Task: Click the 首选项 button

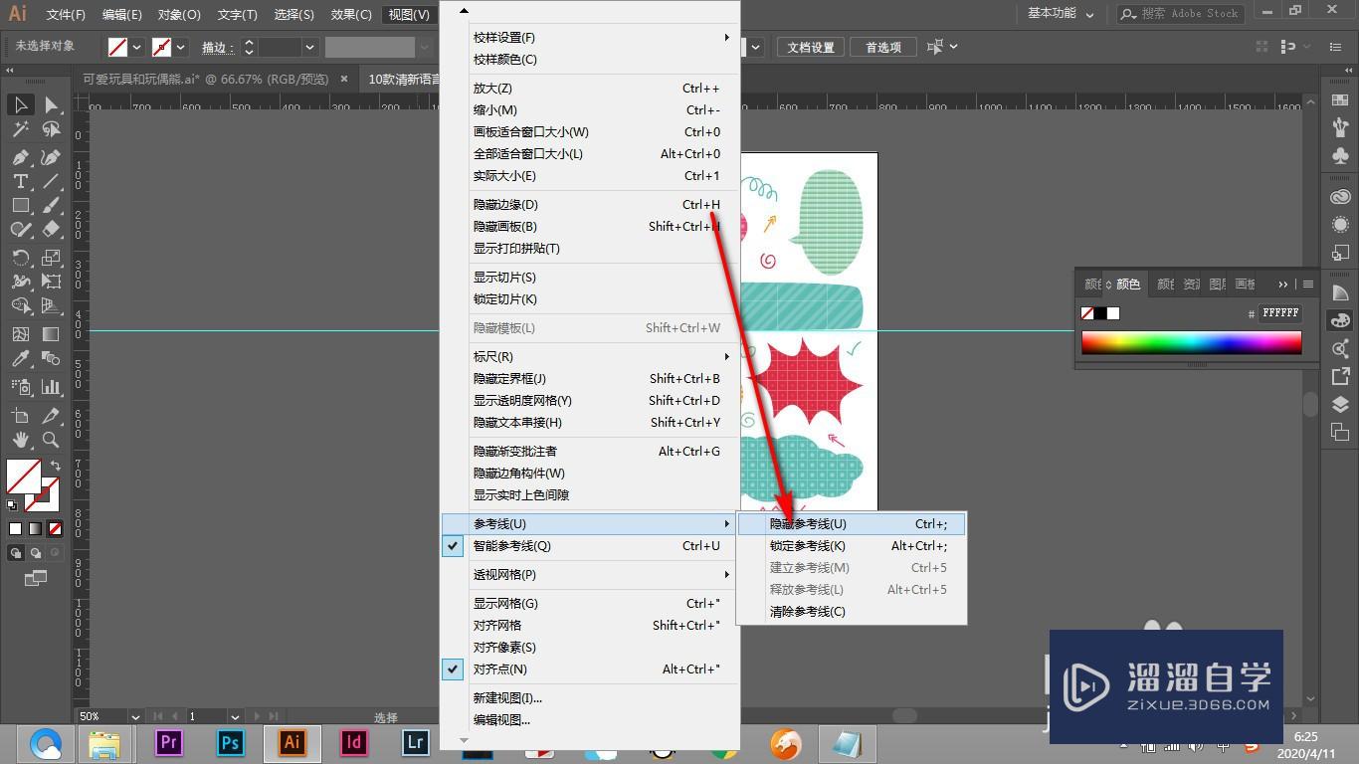Action: click(x=883, y=47)
